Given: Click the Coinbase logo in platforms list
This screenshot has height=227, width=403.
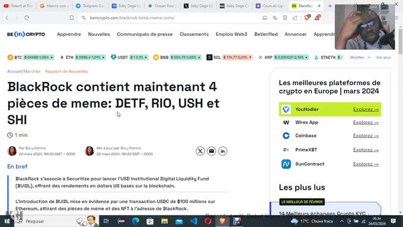Looking at the screenshot, I should [286, 136].
